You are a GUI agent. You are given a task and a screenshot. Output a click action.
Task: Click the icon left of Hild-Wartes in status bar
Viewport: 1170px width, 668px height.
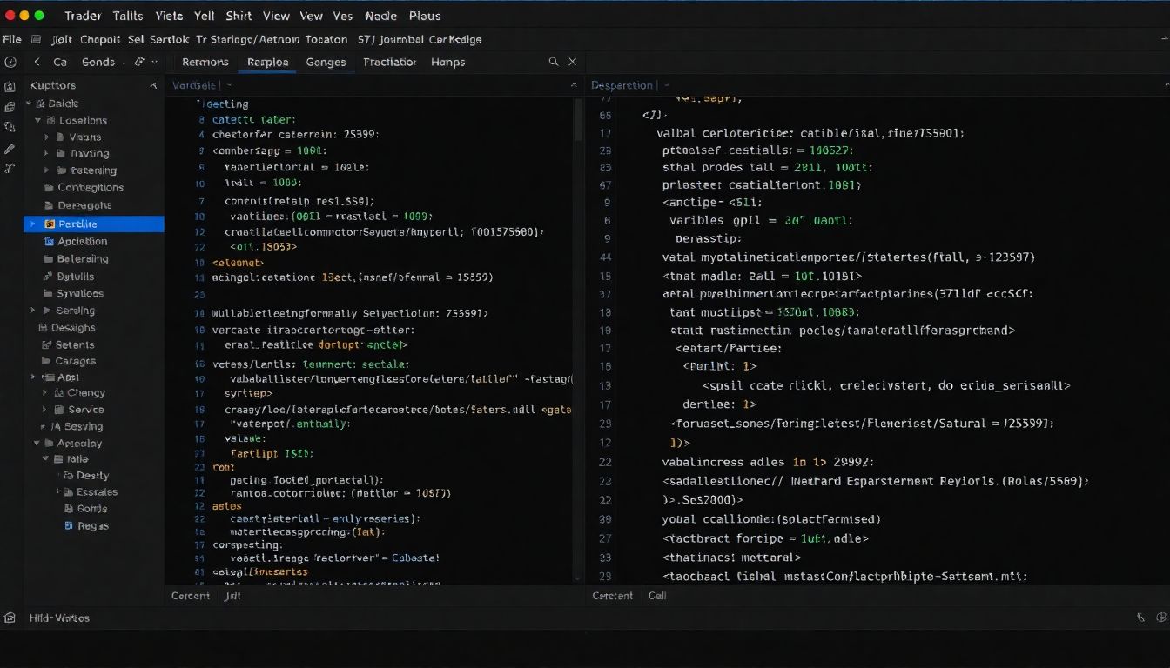10,618
